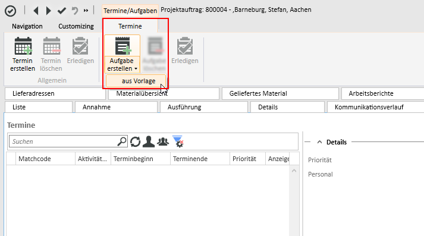This screenshot has height=236, width=424.
Task: Switch to the Lieferadressen tab
Action: pos(55,93)
